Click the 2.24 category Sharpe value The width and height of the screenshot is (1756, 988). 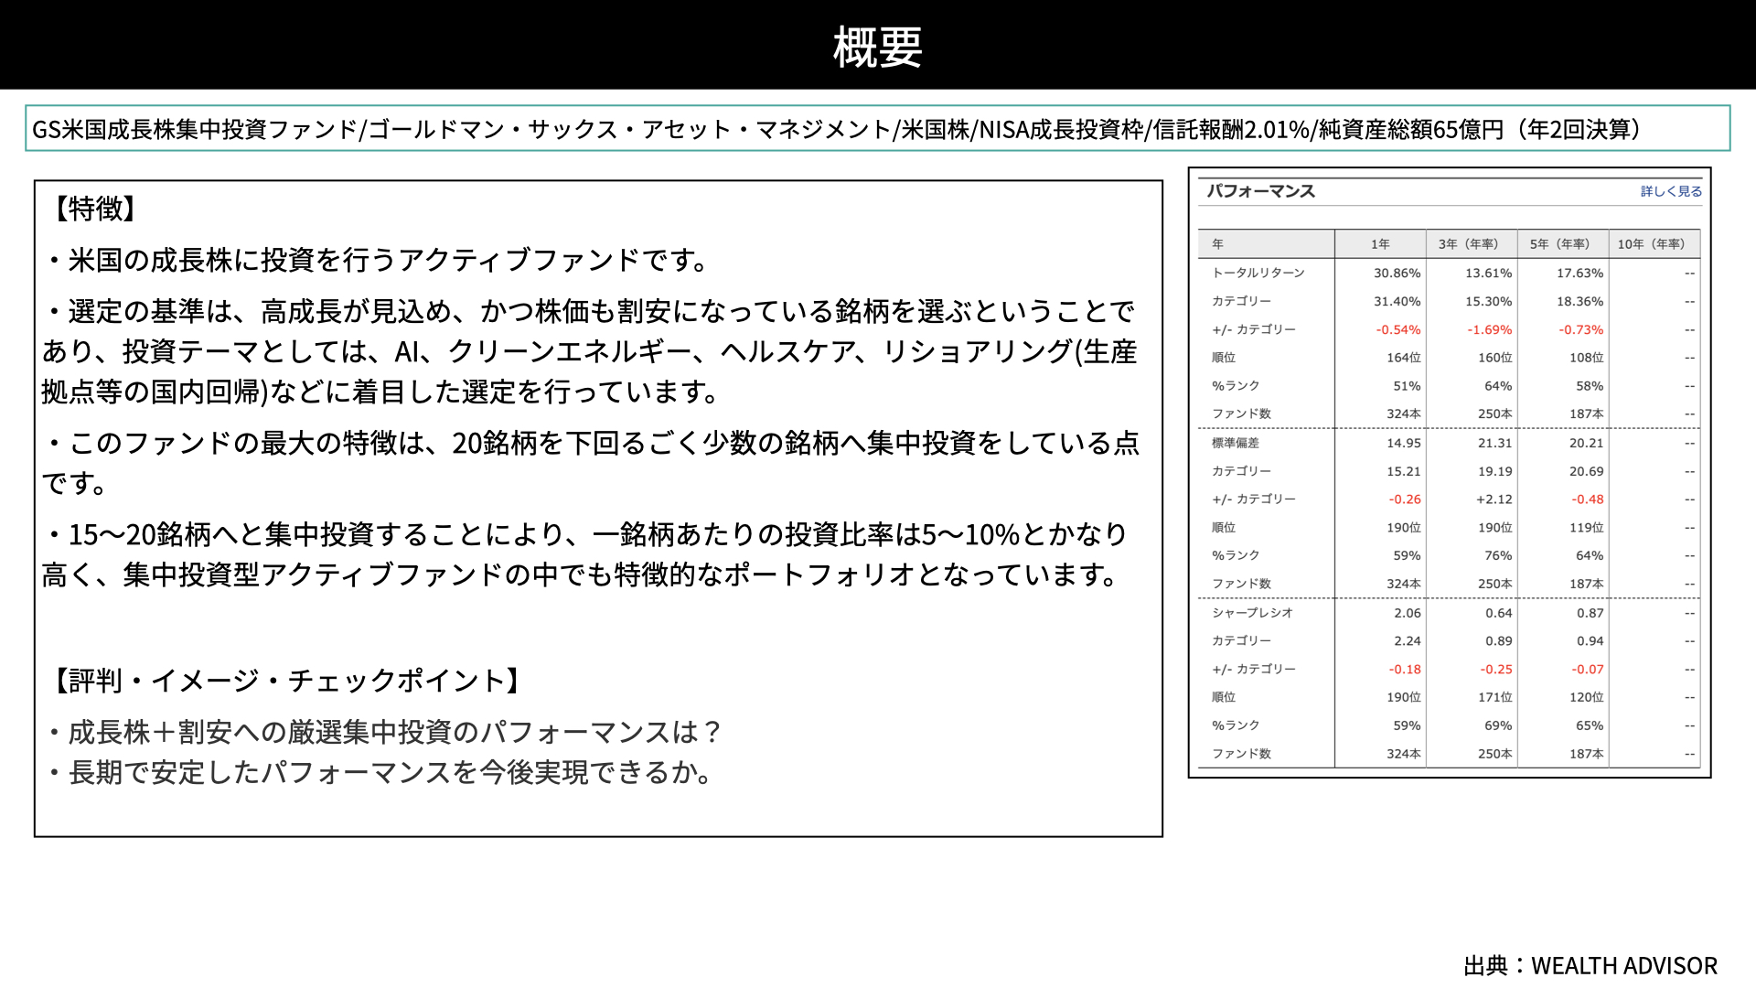(1408, 641)
